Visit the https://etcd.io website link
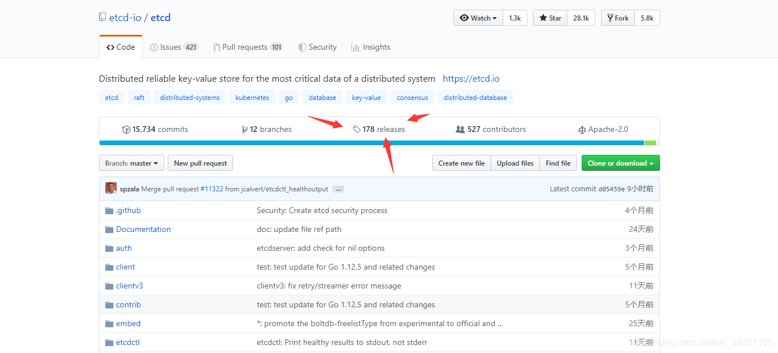The height and width of the screenshot is (353, 778). (x=471, y=79)
